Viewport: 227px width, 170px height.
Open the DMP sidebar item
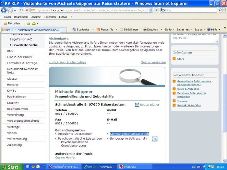[x=10, y=51]
